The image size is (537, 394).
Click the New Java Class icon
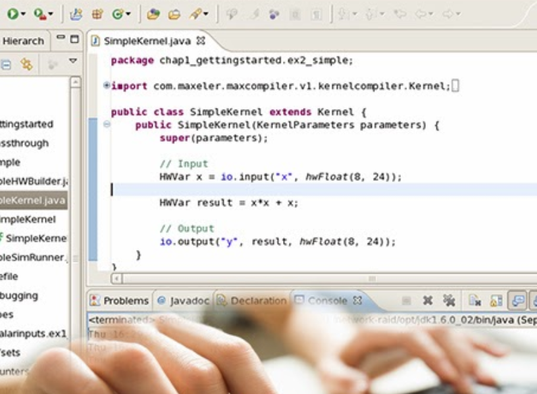pyautogui.click(x=118, y=13)
